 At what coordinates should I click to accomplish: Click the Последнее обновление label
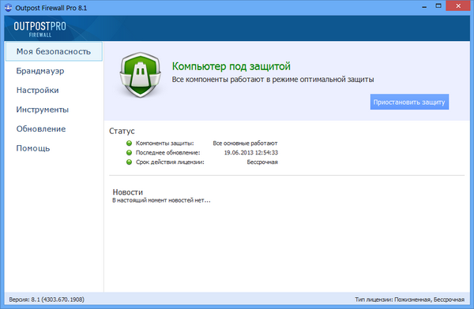tap(167, 152)
